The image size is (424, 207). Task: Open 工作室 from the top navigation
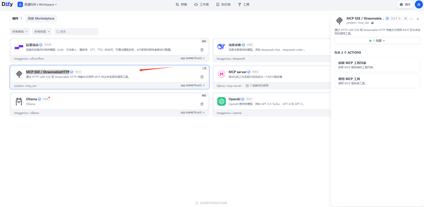coord(201,4)
